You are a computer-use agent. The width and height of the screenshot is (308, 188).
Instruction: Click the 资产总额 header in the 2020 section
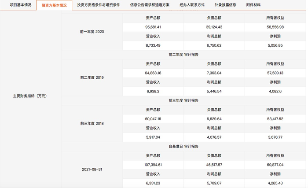pos(153,18)
